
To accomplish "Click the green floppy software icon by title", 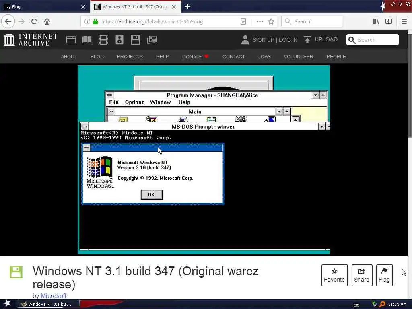I will 16,272.
